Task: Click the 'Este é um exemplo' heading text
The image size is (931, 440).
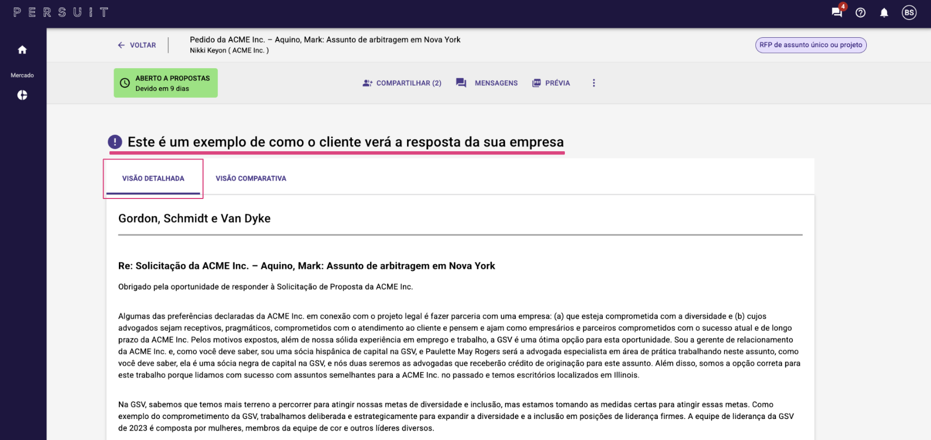Action: click(346, 142)
